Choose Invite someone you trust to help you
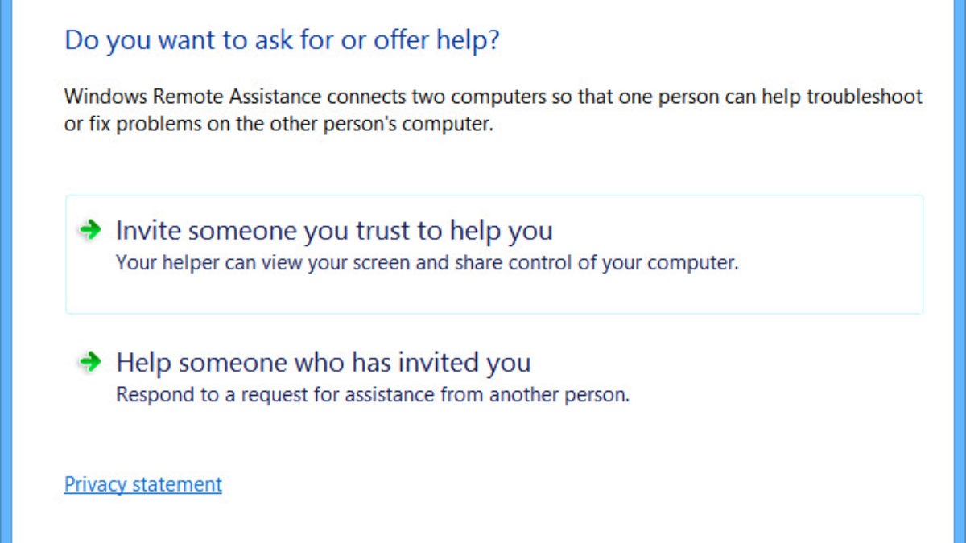 334,231
